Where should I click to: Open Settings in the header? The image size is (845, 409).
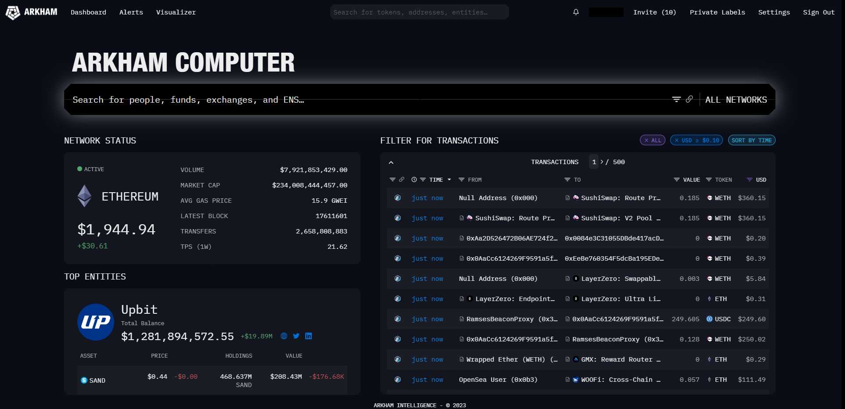click(774, 12)
